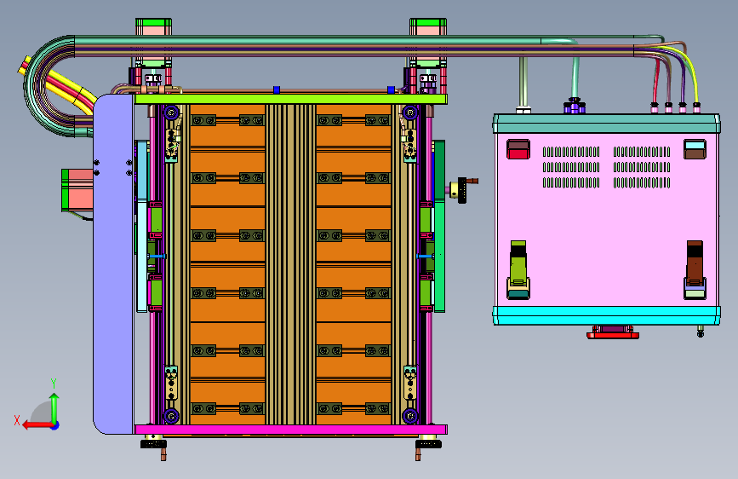Screen dimensions: 738x479
Task: Click the red X axis arrow of the triad
Action: tap(37, 425)
